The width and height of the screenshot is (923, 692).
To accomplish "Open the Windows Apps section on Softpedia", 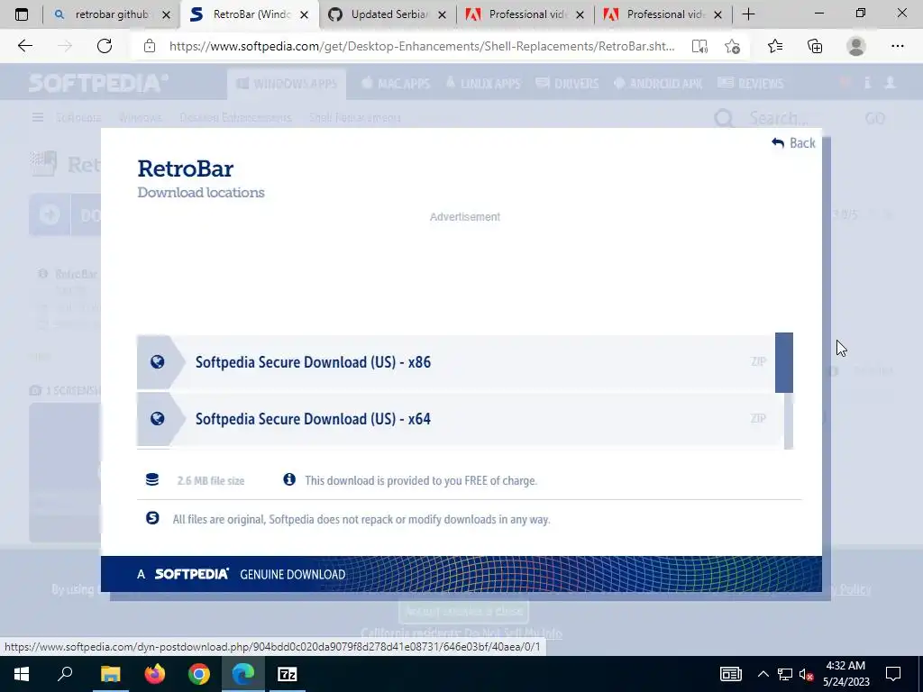I will (287, 84).
